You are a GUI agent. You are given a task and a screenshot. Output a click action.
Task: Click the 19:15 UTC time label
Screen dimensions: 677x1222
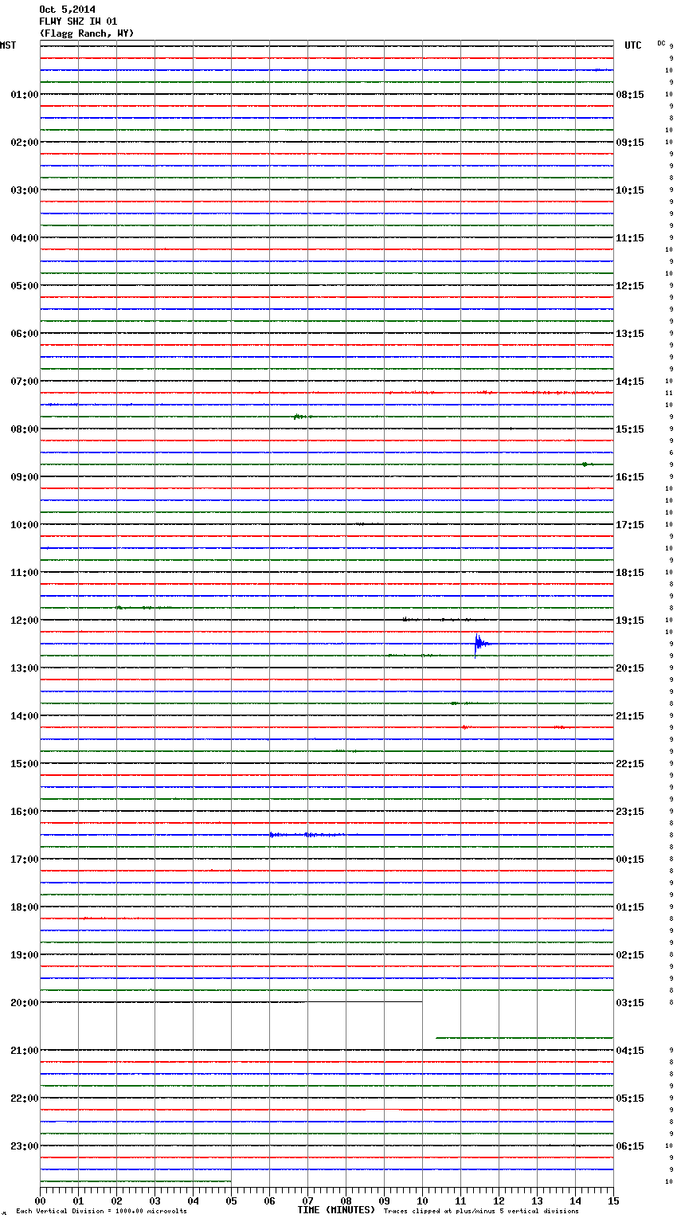(630, 621)
